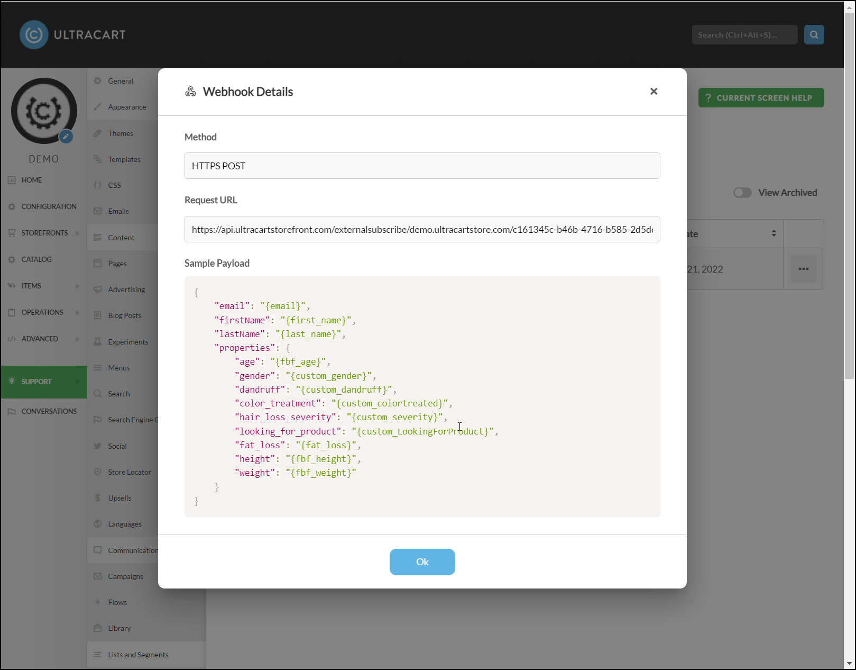Image resolution: width=856 pixels, height=670 pixels.
Task: Expand the Storefronts menu arrow
Action: [77, 233]
